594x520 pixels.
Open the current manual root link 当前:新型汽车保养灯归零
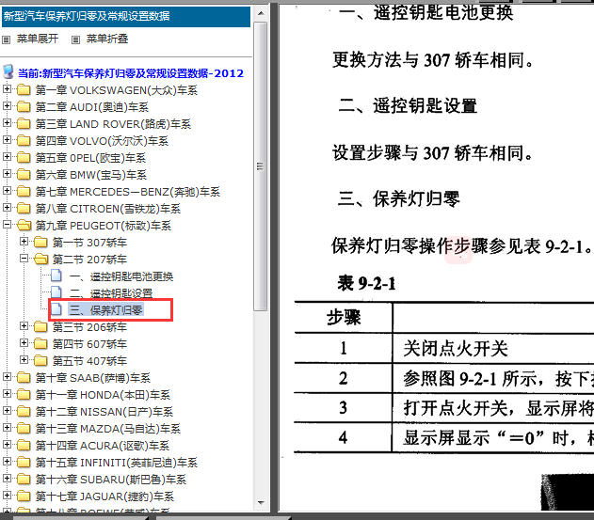pos(131,73)
